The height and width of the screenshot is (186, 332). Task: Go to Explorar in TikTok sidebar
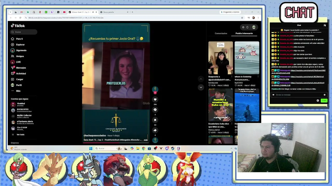[18, 45]
